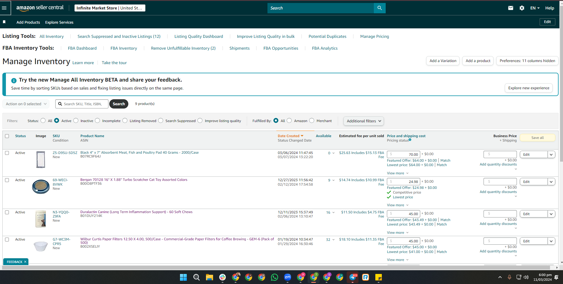Open the Bergan cat scratcher thumbnail
The image size is (563, 284).
41,186
